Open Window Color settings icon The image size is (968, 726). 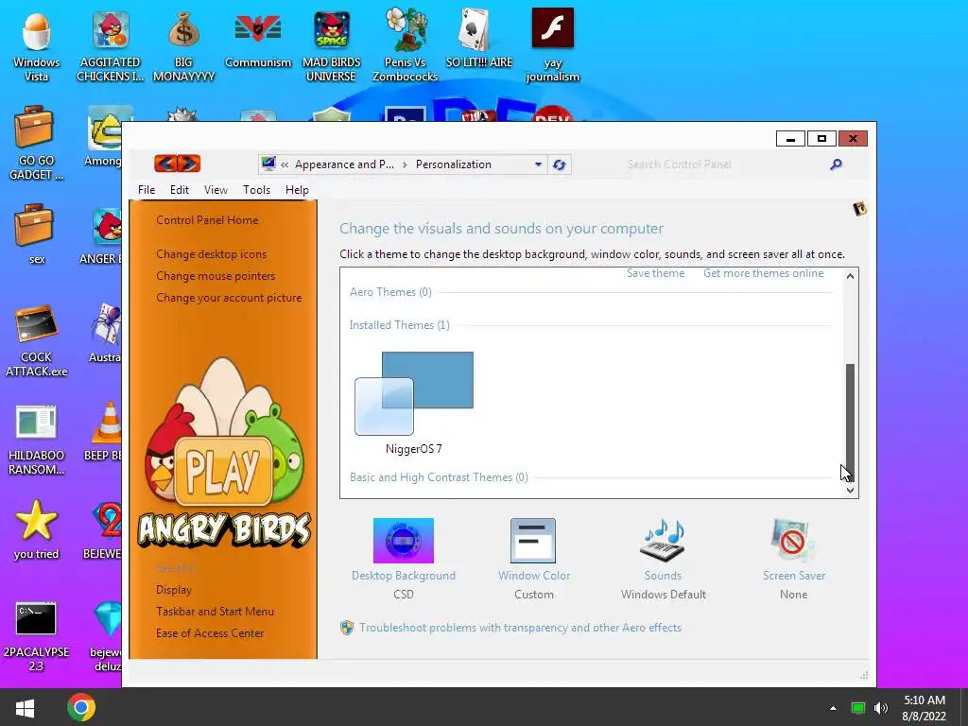click(533, 541)
